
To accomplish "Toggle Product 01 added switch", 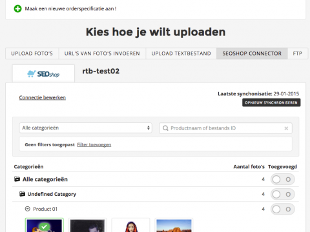I will [282, 209].
